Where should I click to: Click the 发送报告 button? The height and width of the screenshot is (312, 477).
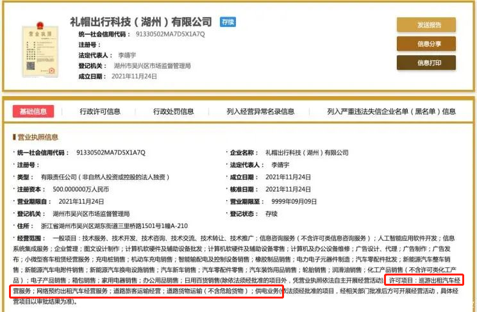426,25
